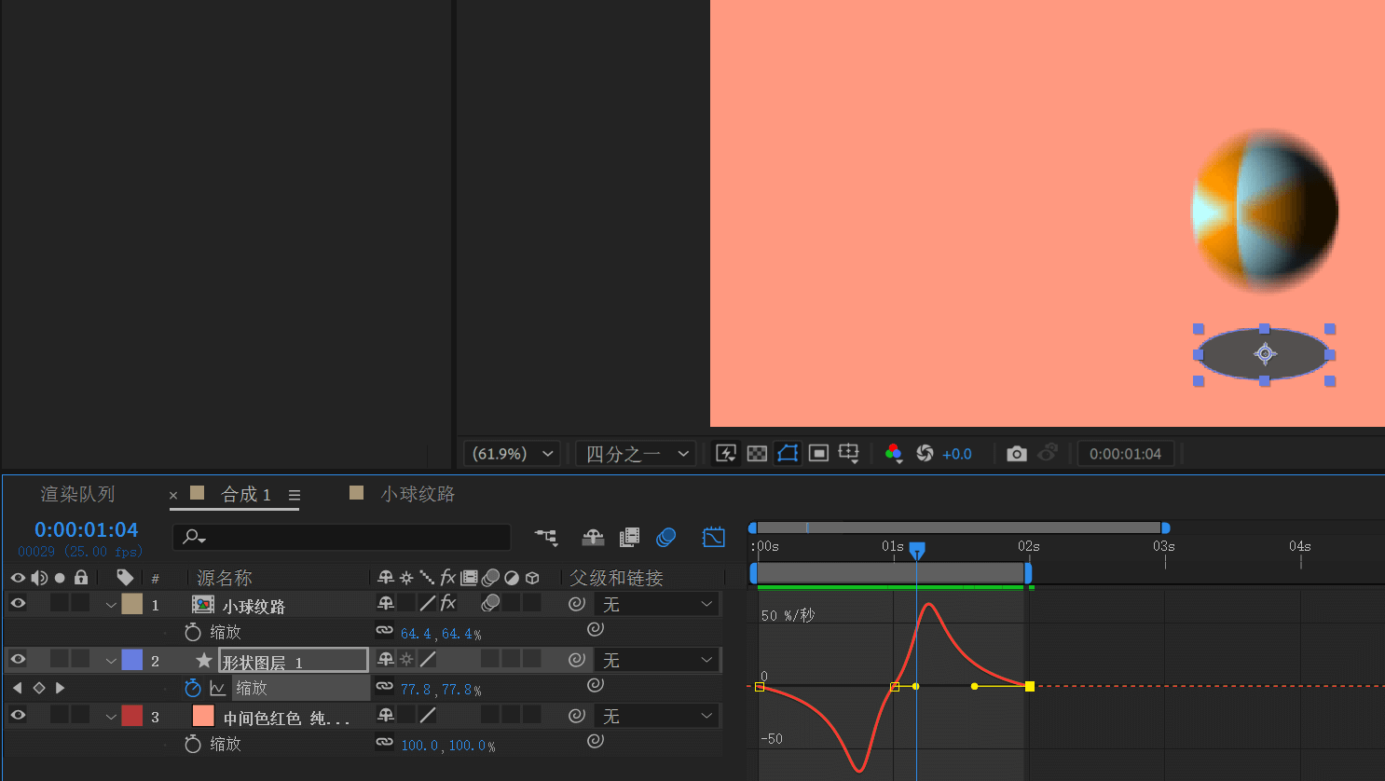This screenshot has width=1385, height=781.
Task: Enable frame blending for all layers
Action: pyautogui.click(x=630, y=537)
